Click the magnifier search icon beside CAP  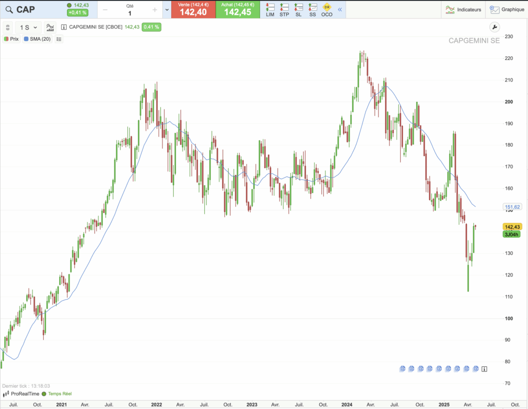(x=9, y=10)
